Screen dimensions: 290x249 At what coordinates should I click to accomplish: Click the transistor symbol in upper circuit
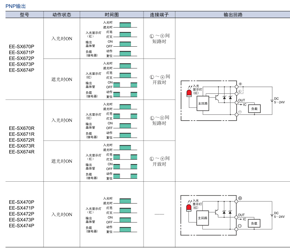click(218, 98)
